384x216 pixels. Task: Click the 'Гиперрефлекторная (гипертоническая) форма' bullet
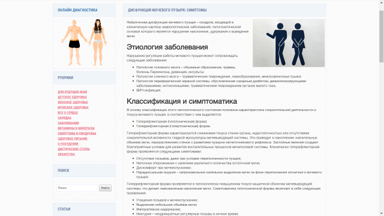point(173,126)
